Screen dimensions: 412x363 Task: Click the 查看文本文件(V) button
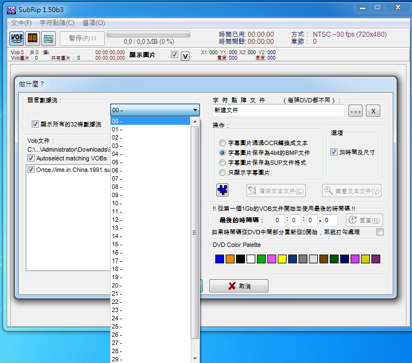pyautogui.click(x=352, y=191)
